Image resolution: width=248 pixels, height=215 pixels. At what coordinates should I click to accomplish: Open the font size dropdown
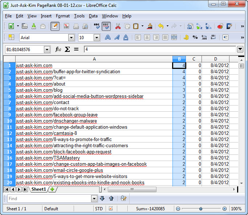click(97, 37)
